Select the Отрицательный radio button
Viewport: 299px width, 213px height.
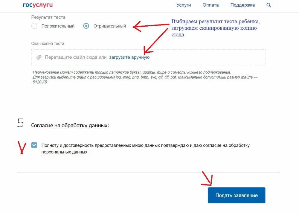(86, 26)
